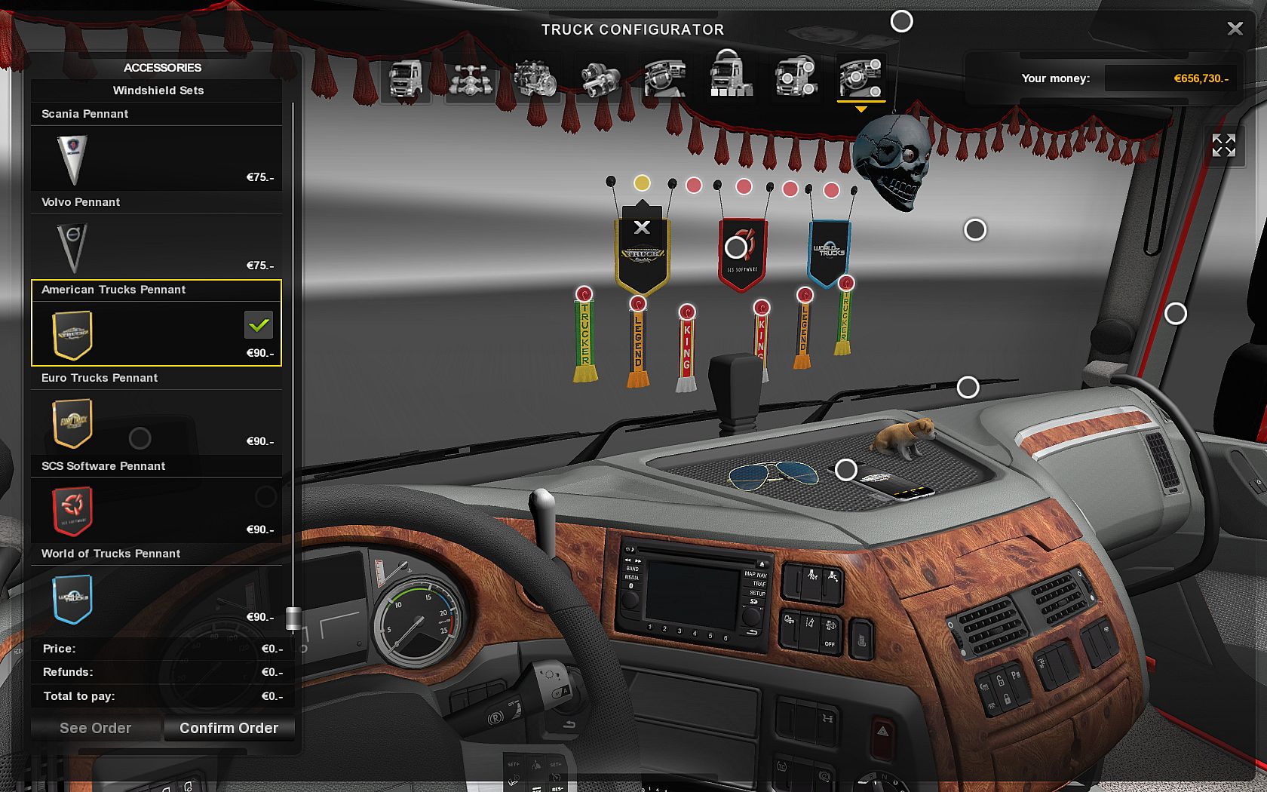Select the dashboard tray slot marker
This screenshot has width=1267, height=792.
(846, 470)
